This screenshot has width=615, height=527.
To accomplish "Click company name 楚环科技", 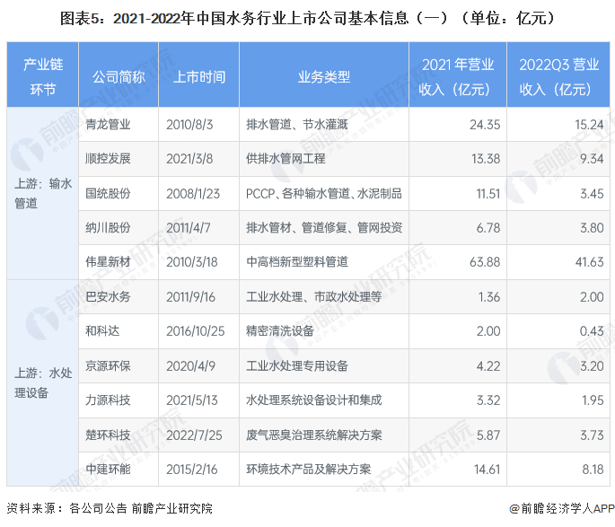I will [x=108, y=435].
